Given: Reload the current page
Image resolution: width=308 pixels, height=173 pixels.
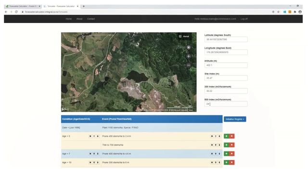Looking at the screenshot, I should point(16,12).
